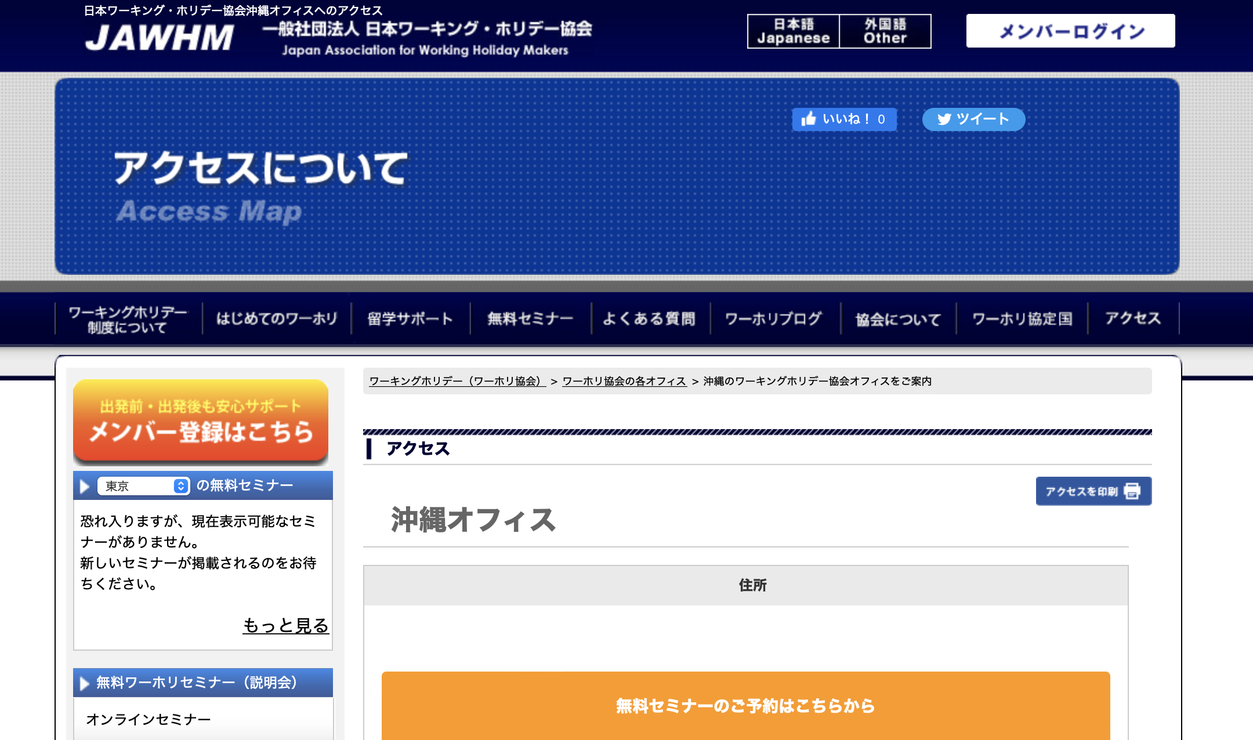The width and height of the screenshot is (1253, 740).
Task: Open よくある質問 navigation item
Action: pos(649,319)
